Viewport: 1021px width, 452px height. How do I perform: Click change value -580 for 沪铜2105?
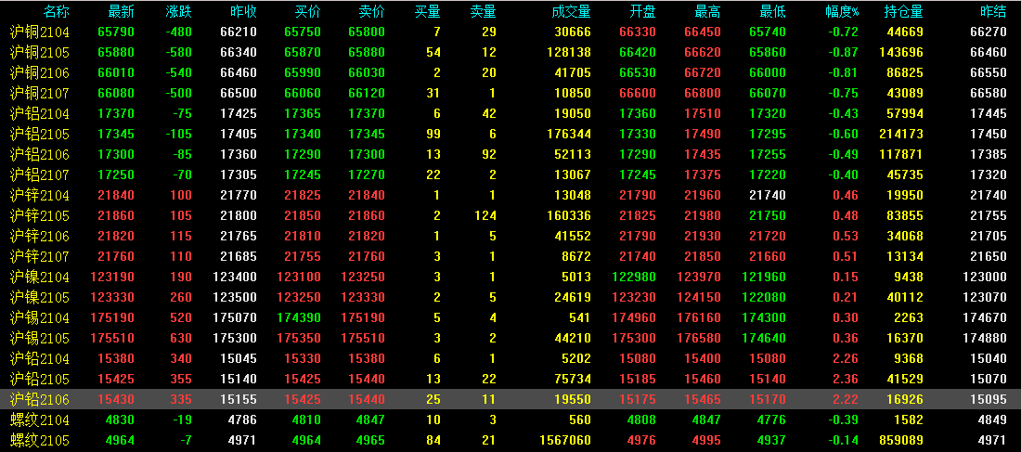coord(179,52)
